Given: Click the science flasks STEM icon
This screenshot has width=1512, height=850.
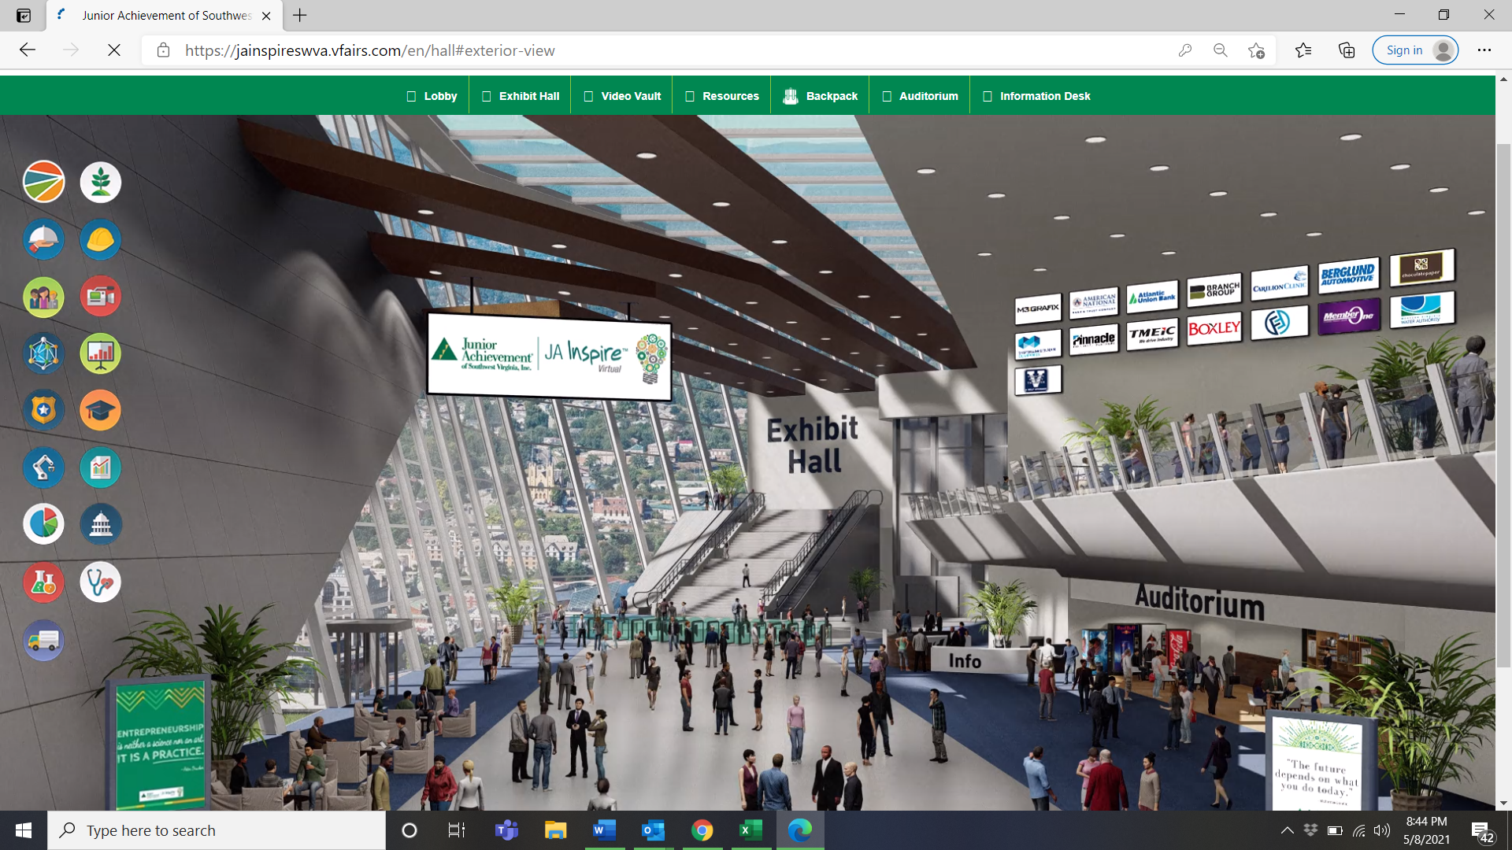Looking at the screenshot, I should (x=43, y=582).
